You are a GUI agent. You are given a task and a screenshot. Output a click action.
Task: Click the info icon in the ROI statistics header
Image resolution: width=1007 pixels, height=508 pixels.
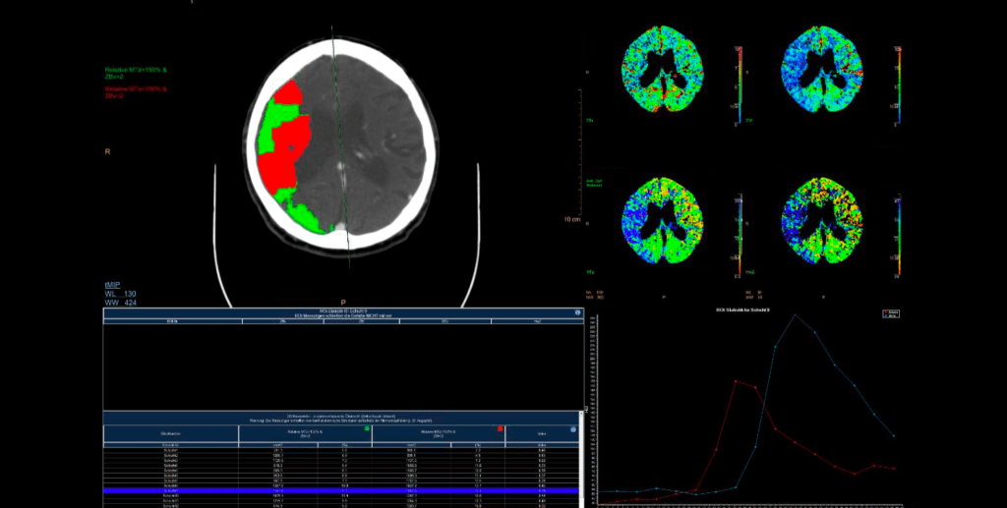tap(576, 313)
